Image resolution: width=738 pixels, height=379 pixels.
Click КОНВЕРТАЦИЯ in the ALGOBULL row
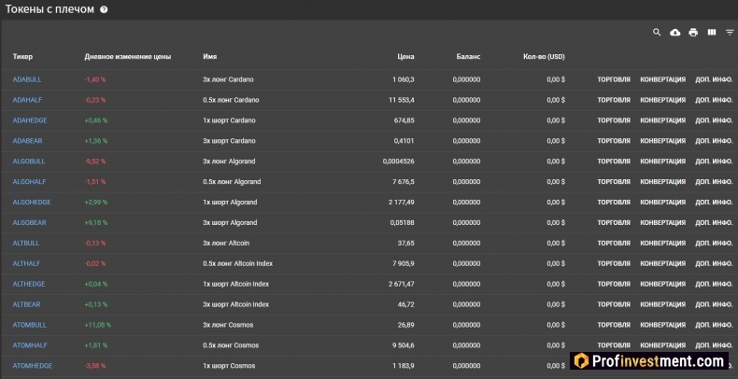pos(662,161)
